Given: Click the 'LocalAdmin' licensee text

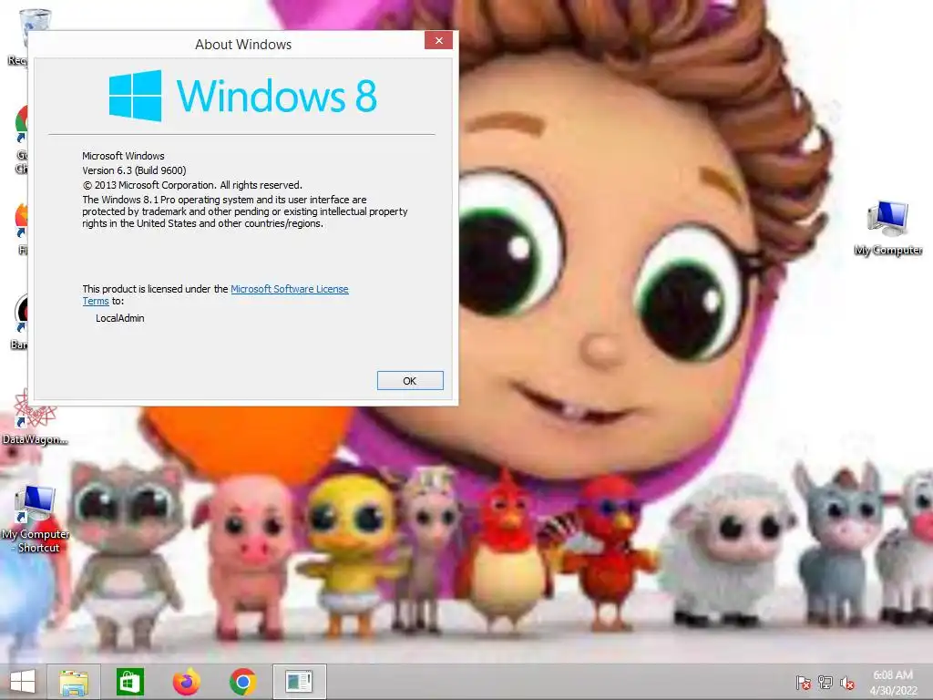Looking at the screenshot, I should tap(120, 318).
